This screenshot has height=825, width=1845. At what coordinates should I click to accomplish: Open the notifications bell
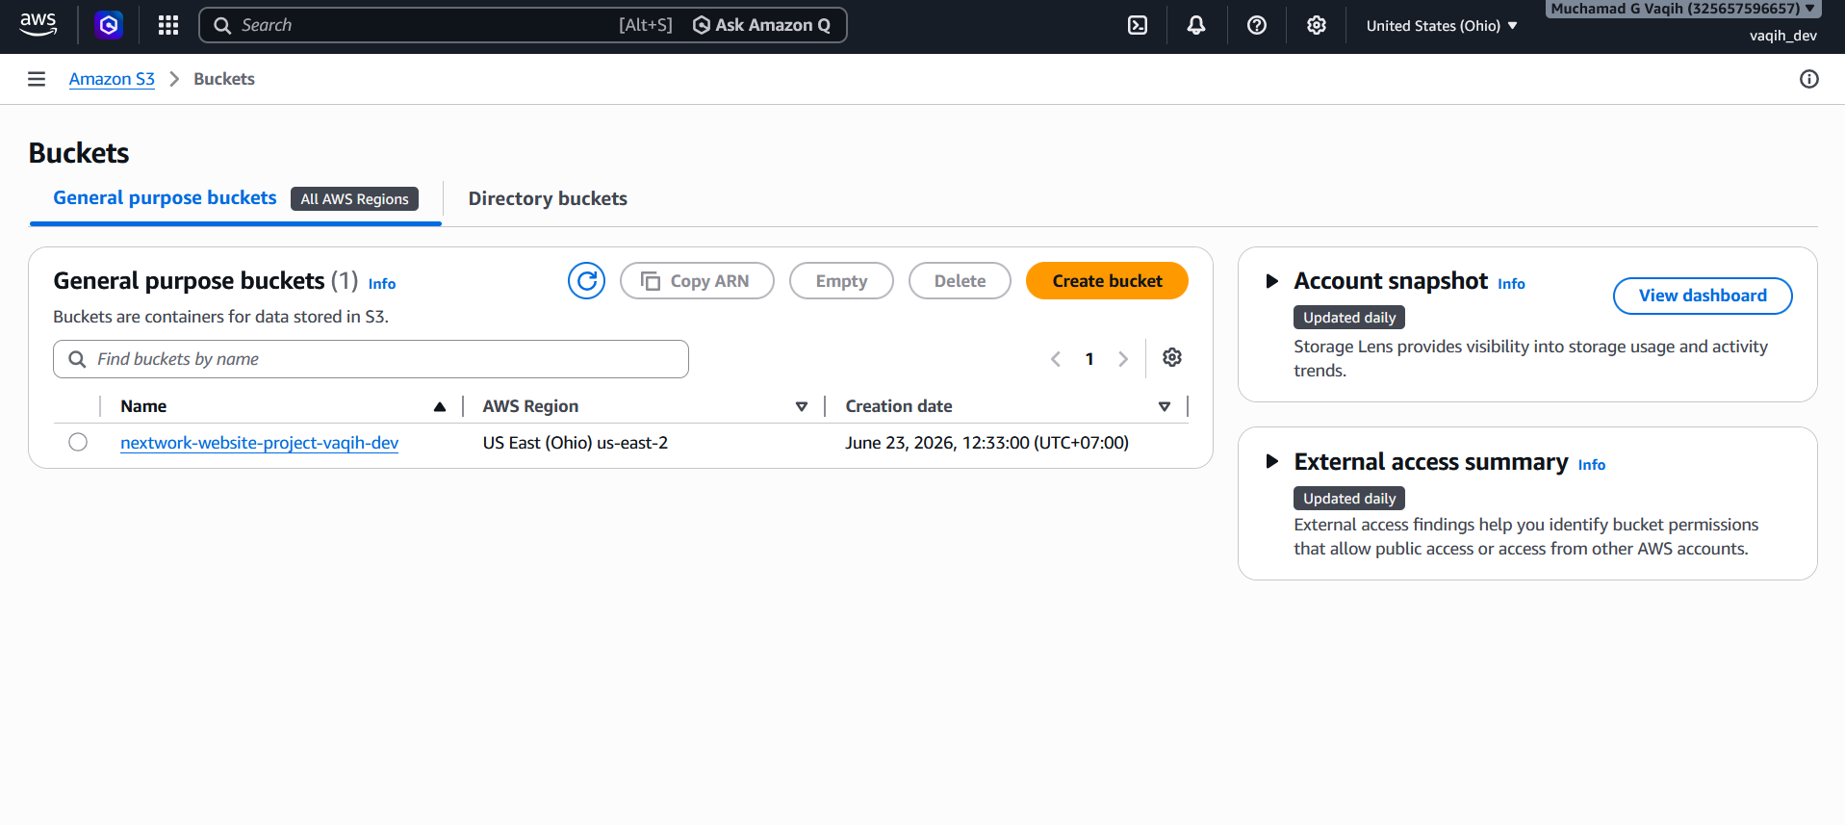click(x=1196, y=26)
